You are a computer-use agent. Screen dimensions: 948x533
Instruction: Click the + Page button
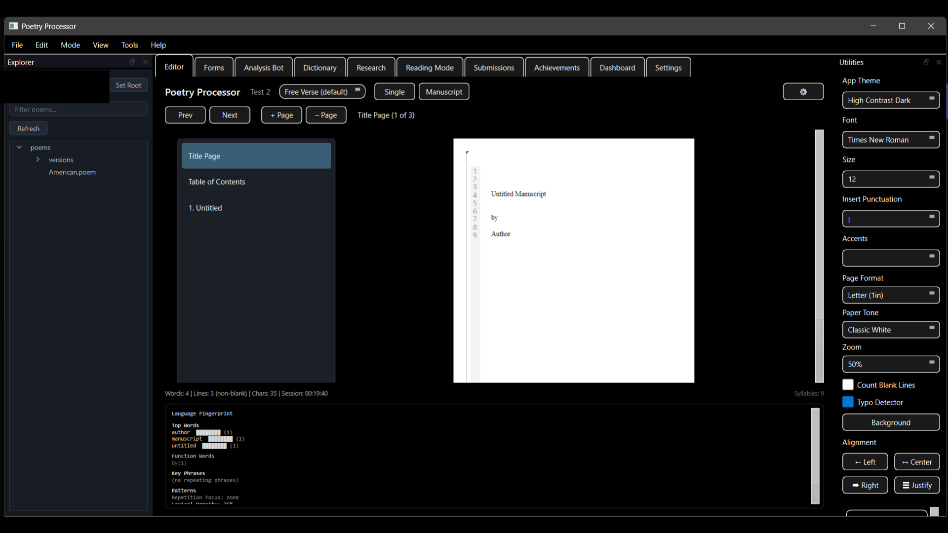click(281, 115)
